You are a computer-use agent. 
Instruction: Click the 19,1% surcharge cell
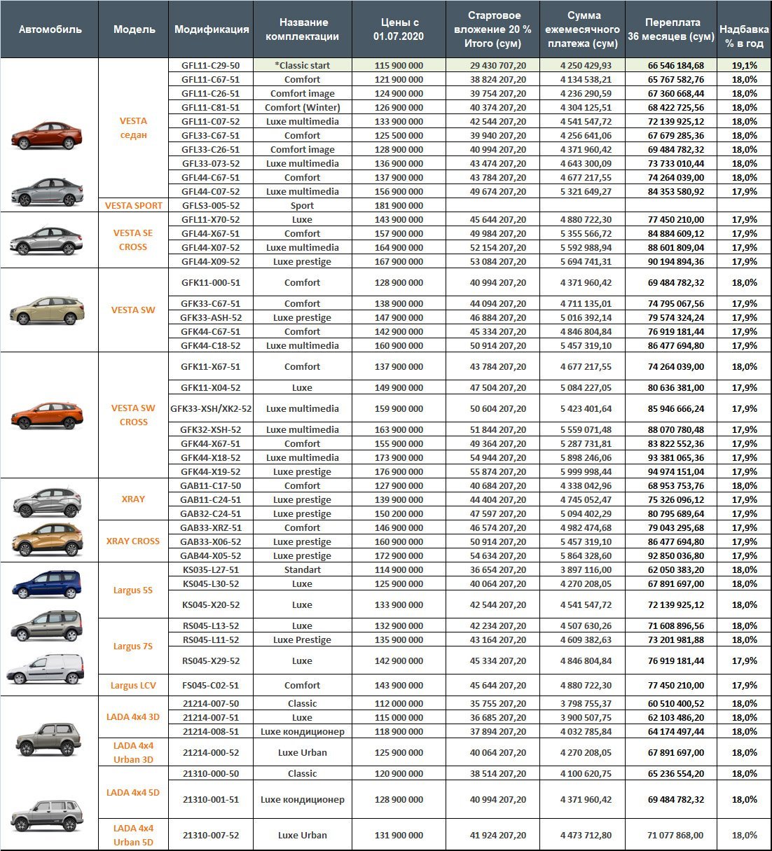(x=744, y=65)
